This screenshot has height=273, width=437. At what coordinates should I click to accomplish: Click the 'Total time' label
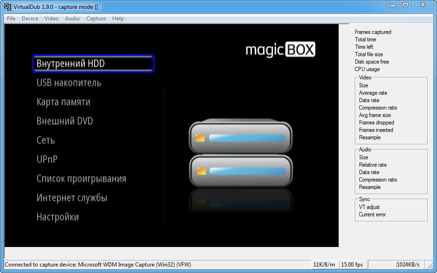pos(366,39)
